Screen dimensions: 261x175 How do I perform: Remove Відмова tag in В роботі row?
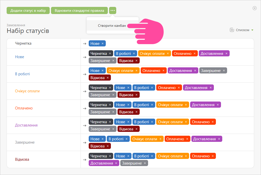[x=108, y=78]
